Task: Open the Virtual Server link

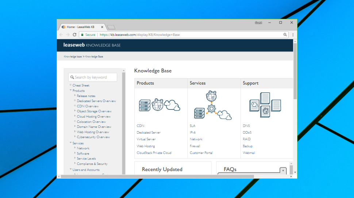Action: 146,139
